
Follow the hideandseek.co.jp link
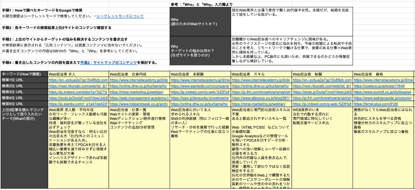click(139, 104)
